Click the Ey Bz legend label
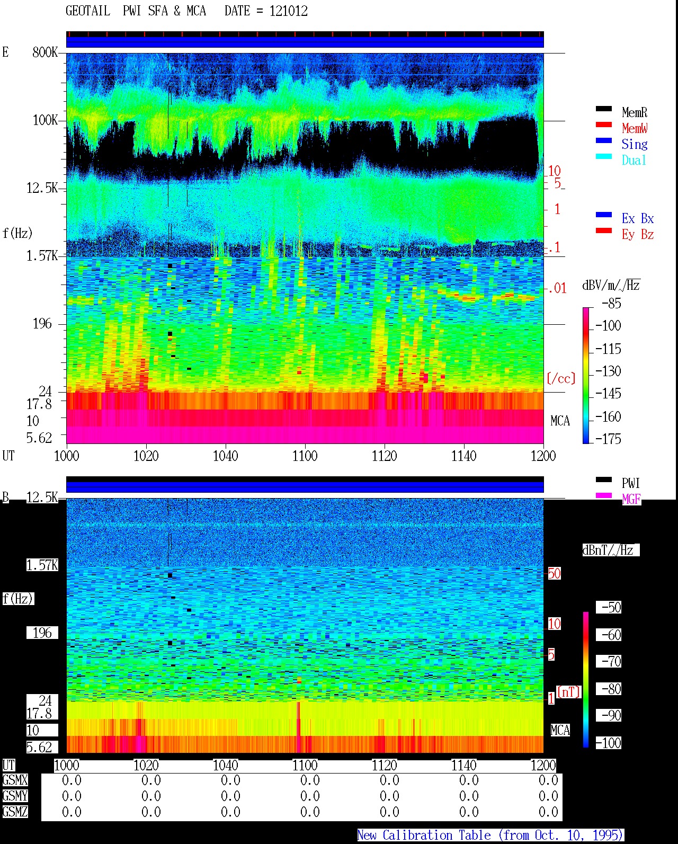Viewport: 678px width, 844px height. point(638,234)
